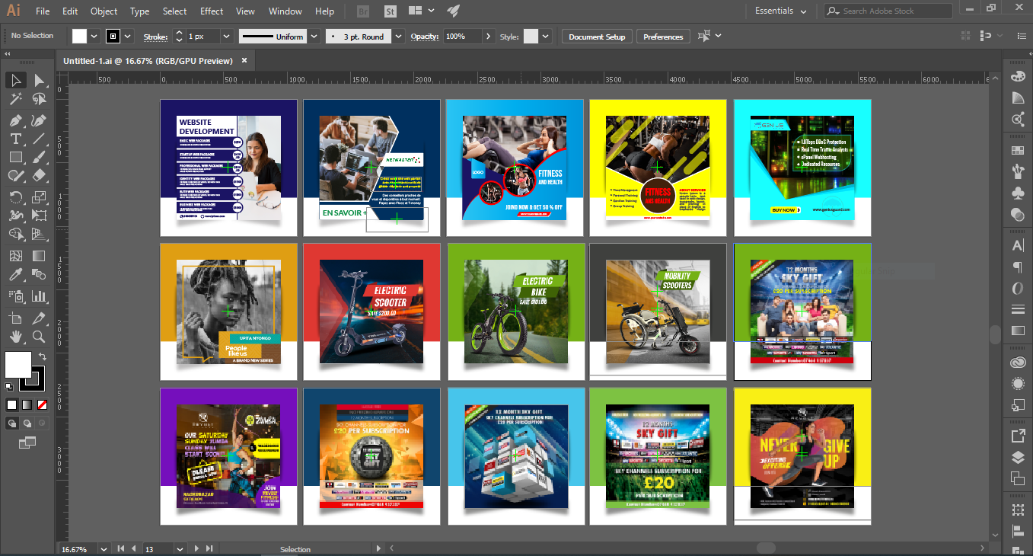Select the Hand tool
This screenshot has width=1033, height=556.
15,338
